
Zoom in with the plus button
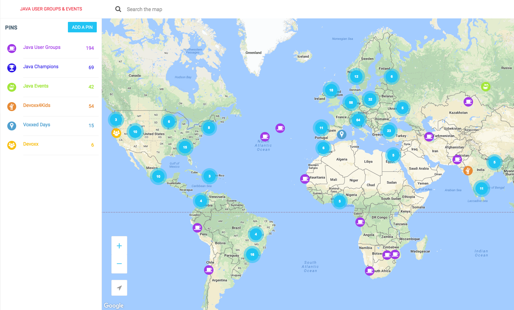(x=119, y=246)
